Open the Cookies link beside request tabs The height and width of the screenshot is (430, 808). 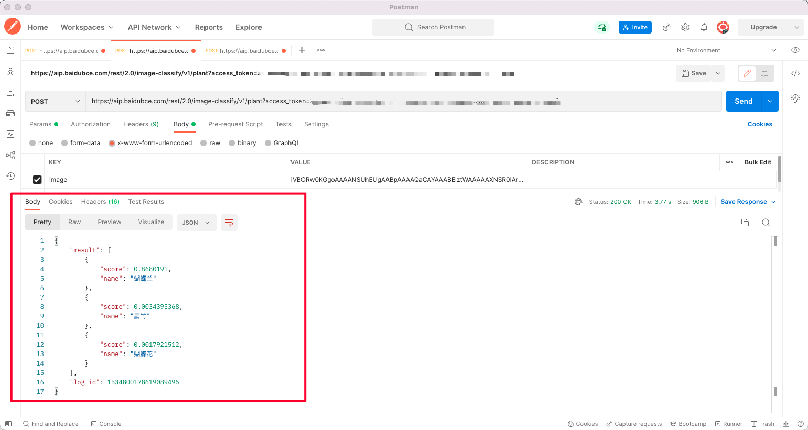pyautogui.click(x=760, y=124)
